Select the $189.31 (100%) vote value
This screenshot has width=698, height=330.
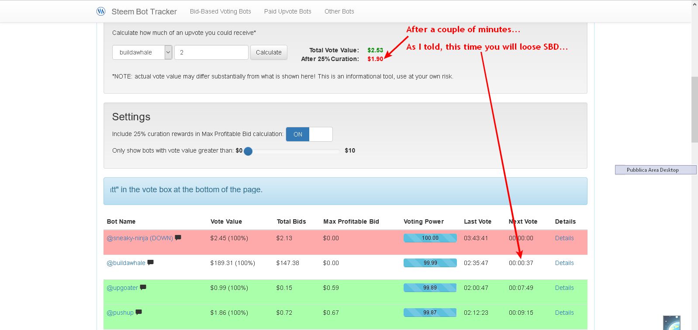232,263
